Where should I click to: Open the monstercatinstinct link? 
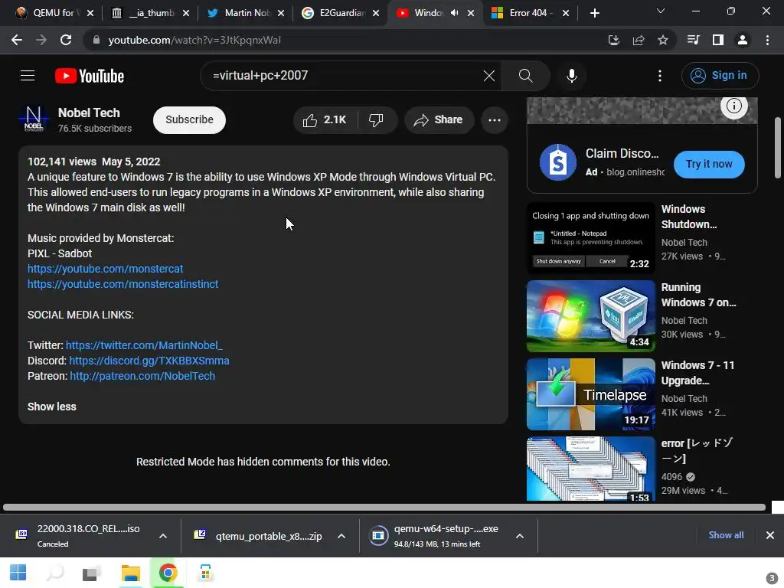[123, 284]
